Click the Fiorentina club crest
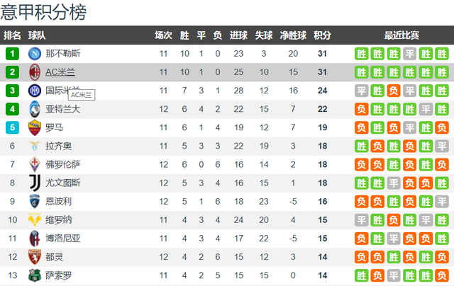 coord(35,164)
